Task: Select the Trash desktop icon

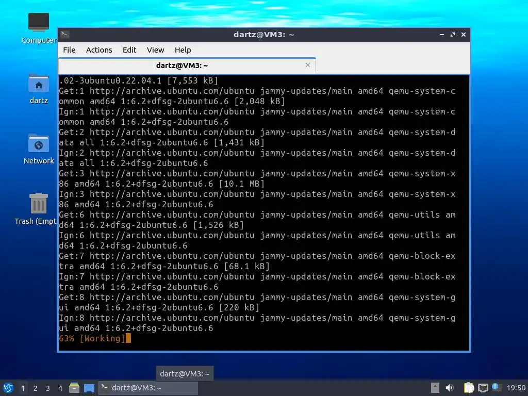Action: [x=38, y=209]
